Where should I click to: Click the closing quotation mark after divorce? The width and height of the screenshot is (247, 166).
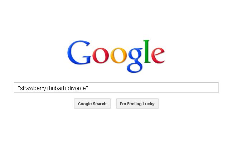[x=87, y=87]
